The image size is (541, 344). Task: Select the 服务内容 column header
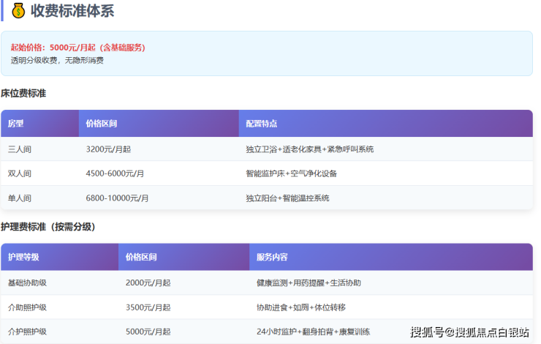[272, 257]
